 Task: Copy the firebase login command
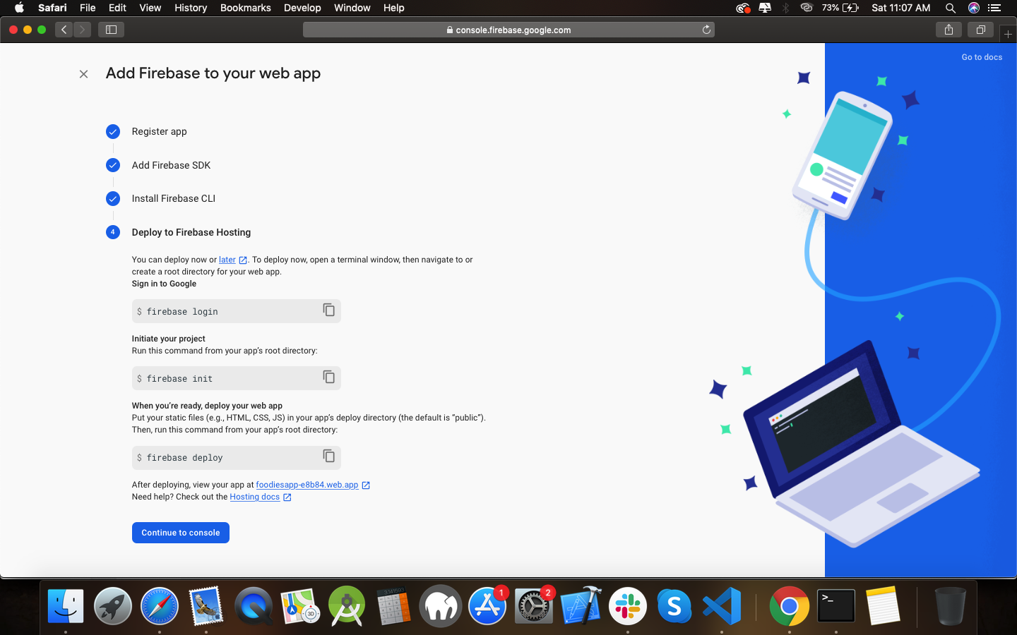point(328,310)
